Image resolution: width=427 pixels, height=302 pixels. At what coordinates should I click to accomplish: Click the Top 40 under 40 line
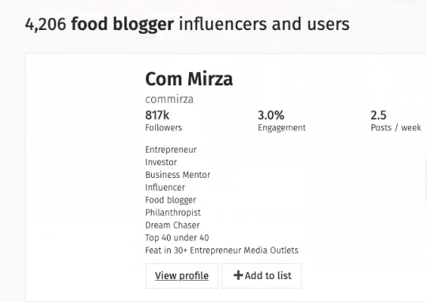coord(177,238)
